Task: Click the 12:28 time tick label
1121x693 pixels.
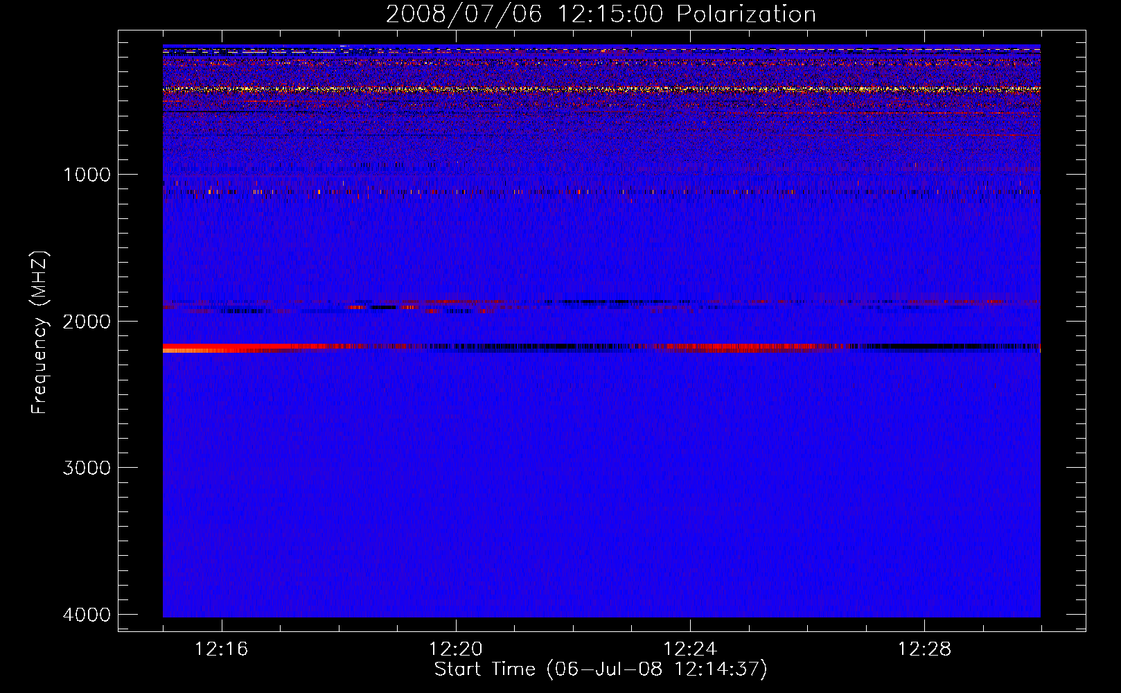Action: coord(924,649)
